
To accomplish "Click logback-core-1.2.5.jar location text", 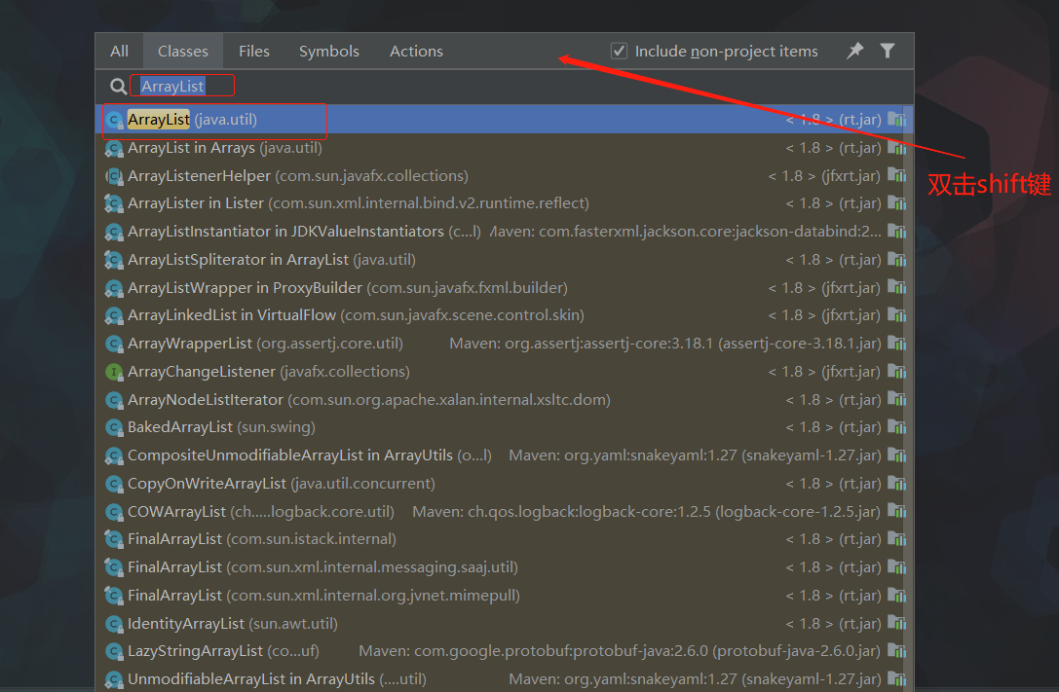I will (x=646, y=512).
